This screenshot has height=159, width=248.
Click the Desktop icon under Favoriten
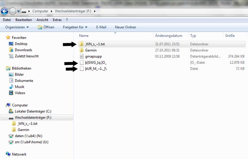point(11,44)
